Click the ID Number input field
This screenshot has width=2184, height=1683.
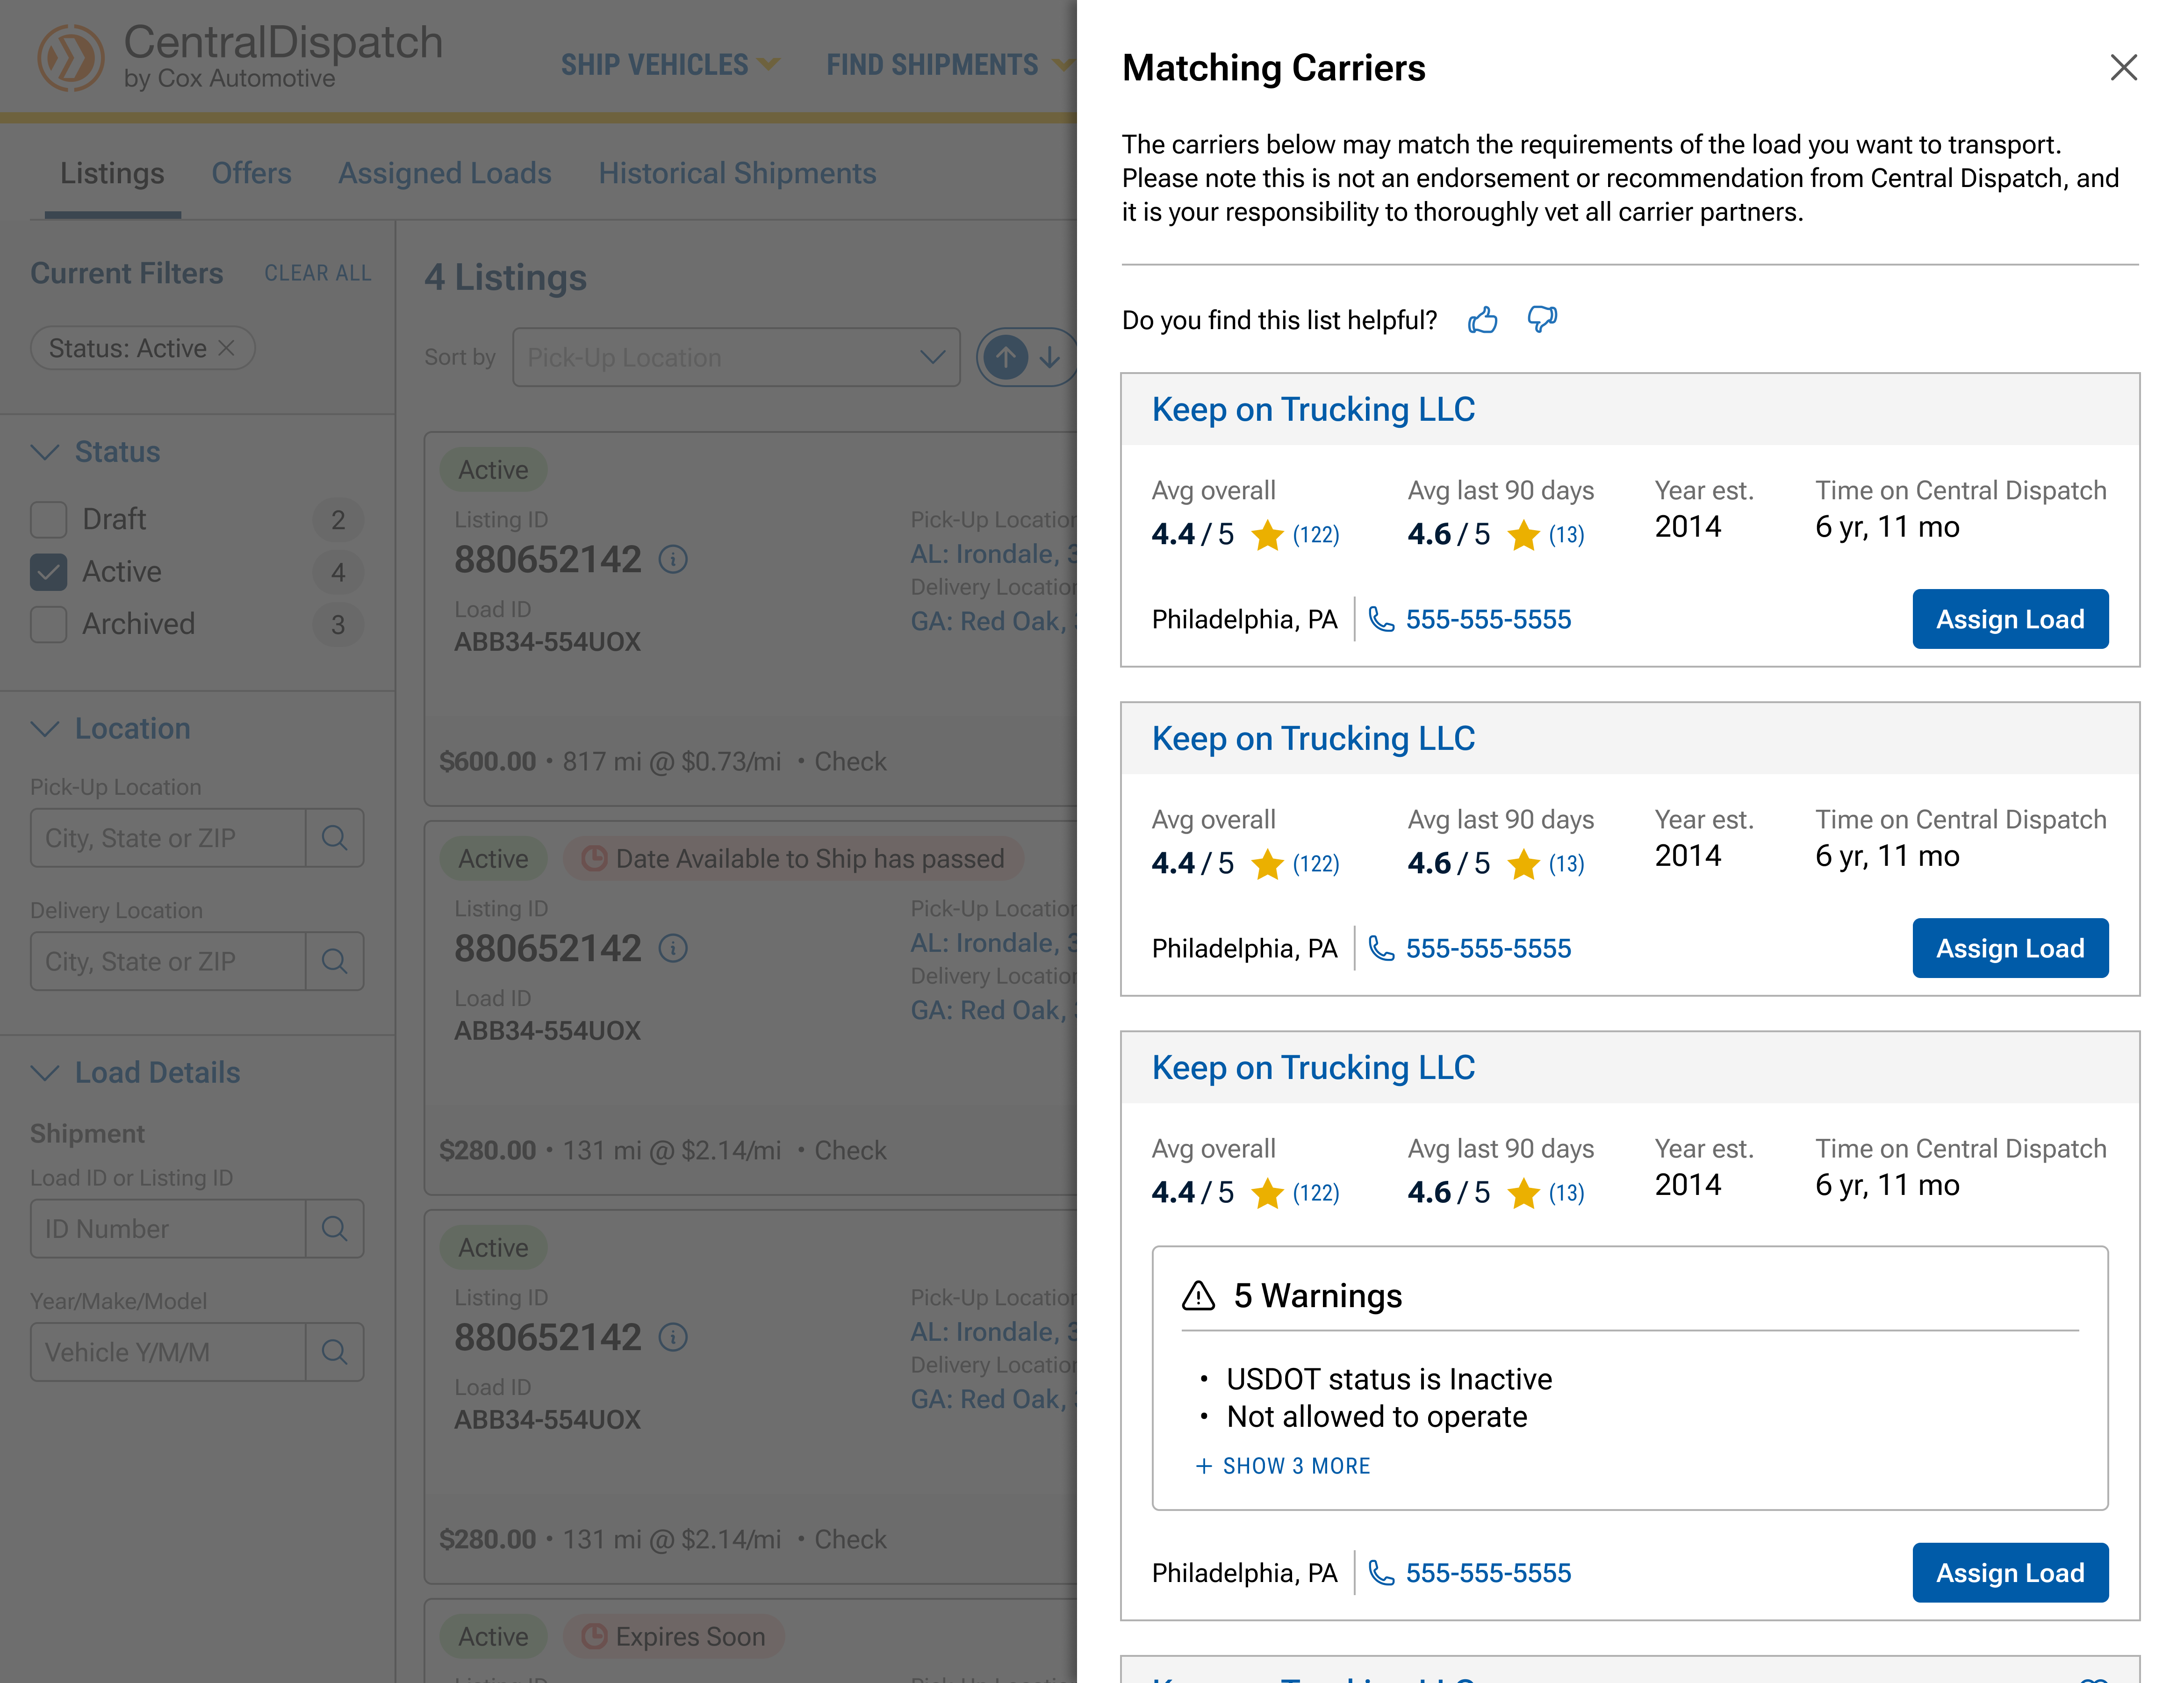(168, 1228)
